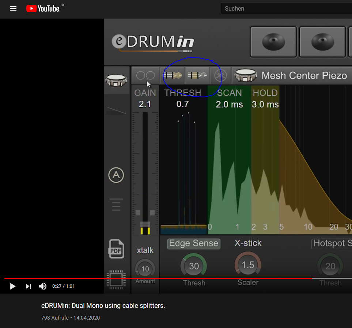The width and height of the screenshot is (352, 328).
Task: Go to the YouTube home logo
Action: [43, 8]
